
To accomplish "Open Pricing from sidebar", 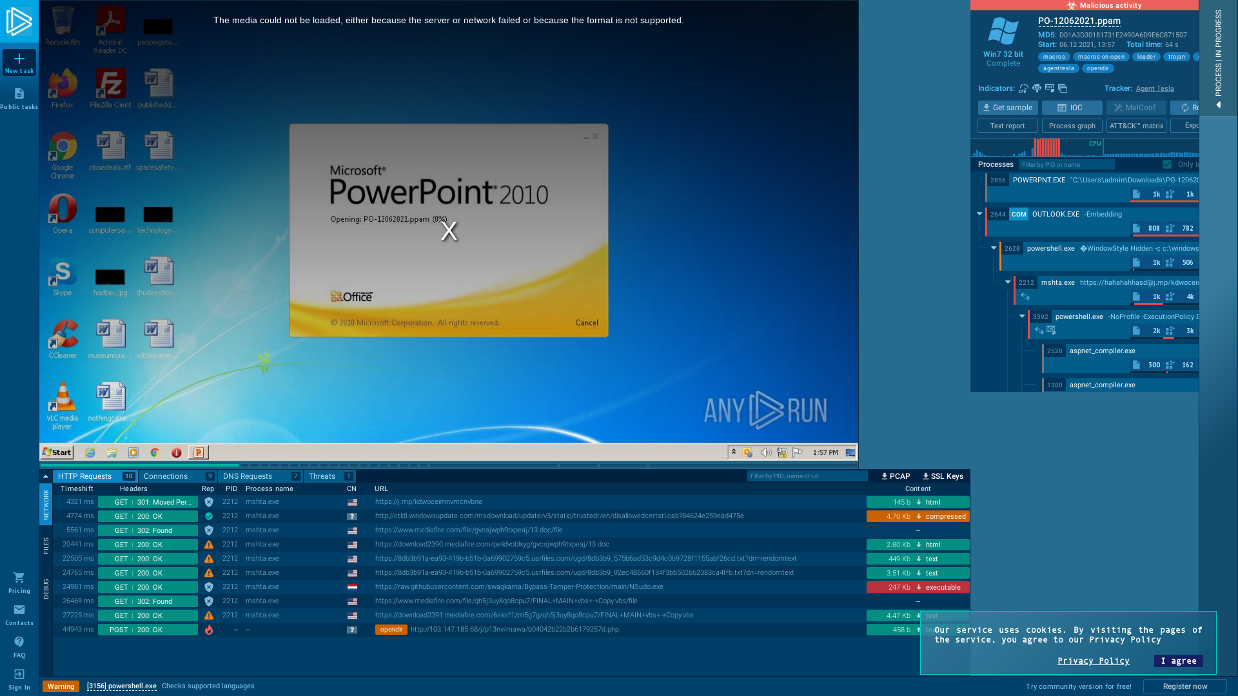I will 19,583.
